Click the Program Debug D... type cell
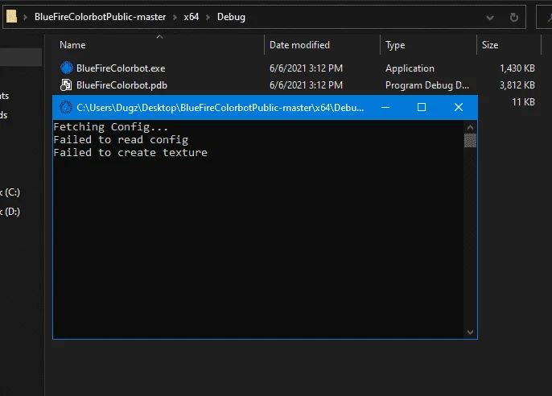The image size is (552, 396). coord(427,85)
